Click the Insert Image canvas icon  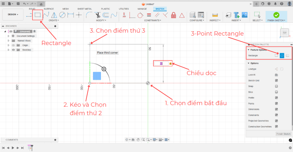[245, 15]
